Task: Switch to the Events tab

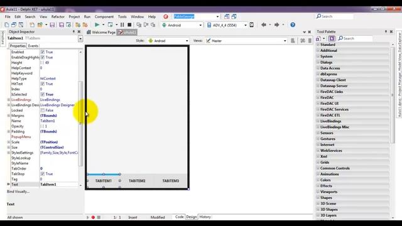Action: 33,46
